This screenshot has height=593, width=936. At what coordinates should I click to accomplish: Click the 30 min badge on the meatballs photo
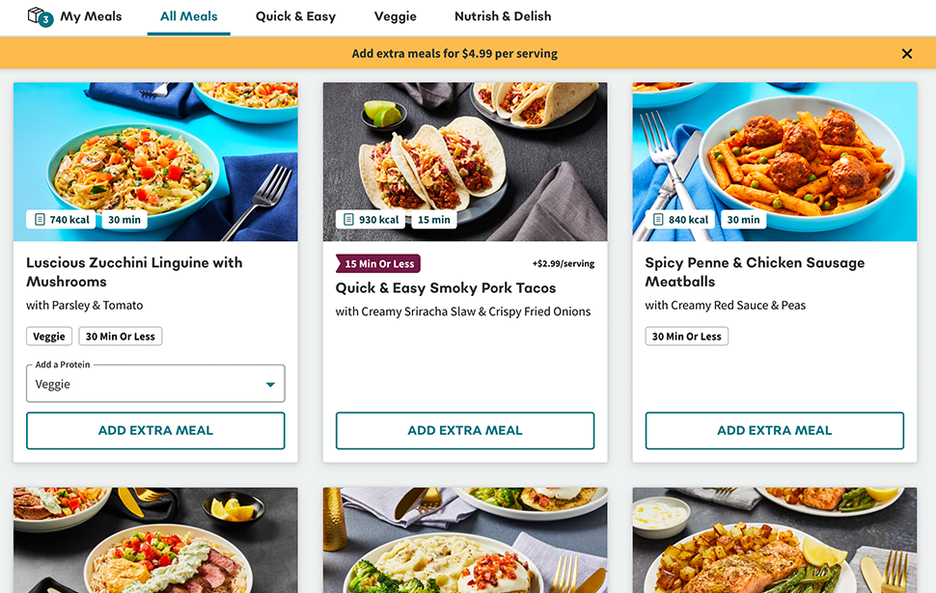click(x=743, y=219)
